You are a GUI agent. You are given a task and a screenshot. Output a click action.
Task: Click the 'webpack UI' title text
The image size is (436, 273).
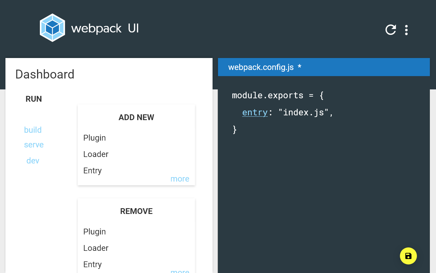105,28
